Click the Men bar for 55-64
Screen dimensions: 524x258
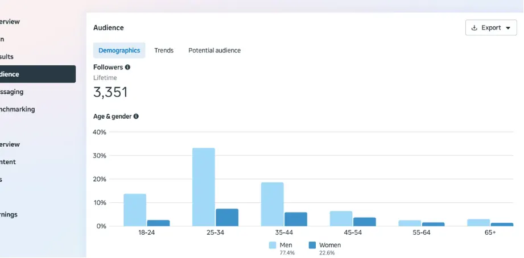[410, 223]
